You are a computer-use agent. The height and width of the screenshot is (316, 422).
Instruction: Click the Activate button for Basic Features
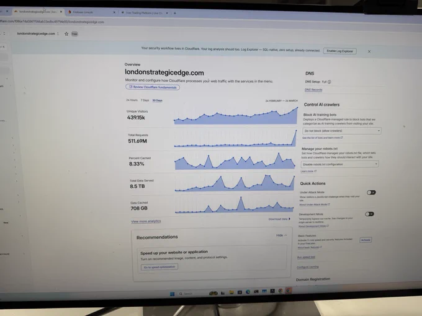coord(366,240)
